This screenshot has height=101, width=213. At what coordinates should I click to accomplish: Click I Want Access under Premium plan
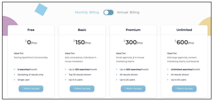pyautogui.click(x=133, y=89)
